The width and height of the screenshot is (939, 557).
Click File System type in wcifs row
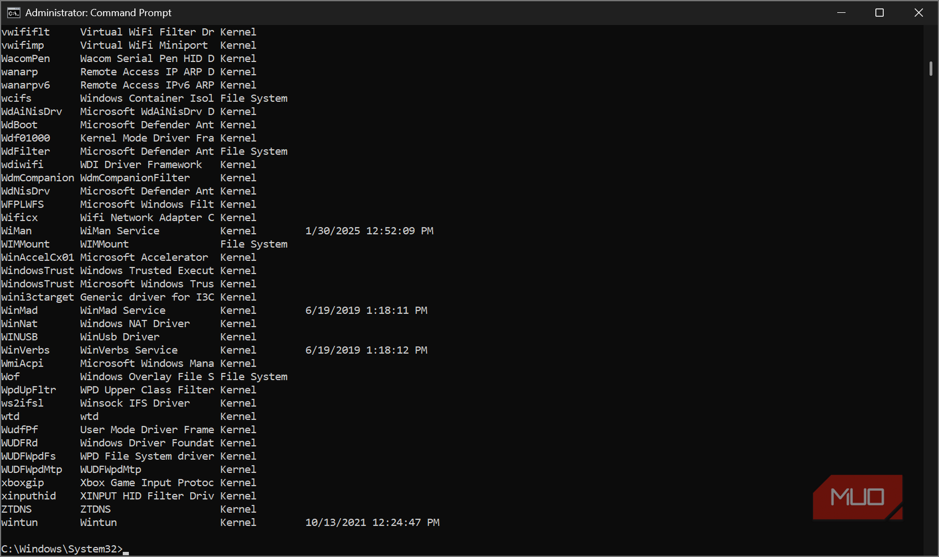pyautogui.click(x=254, y=98)
